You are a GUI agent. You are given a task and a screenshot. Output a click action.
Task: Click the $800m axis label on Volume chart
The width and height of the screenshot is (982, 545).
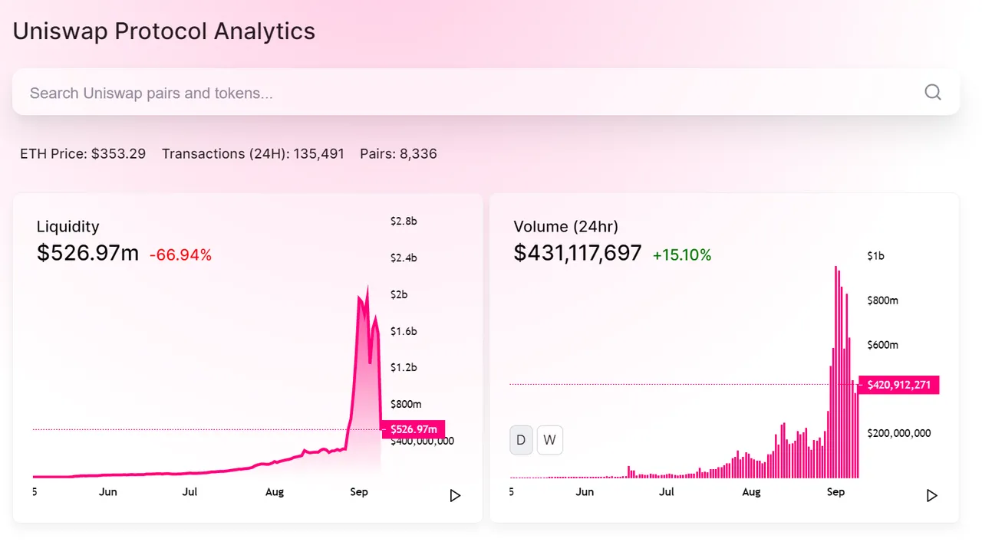pyautogui.click(x=882, y=300)
